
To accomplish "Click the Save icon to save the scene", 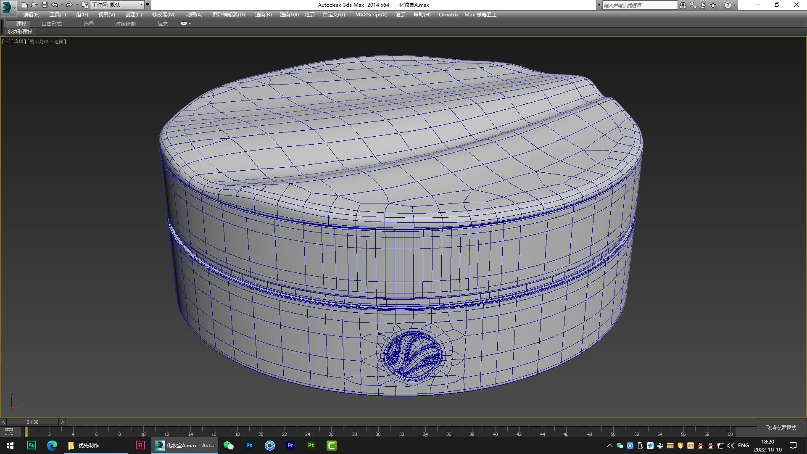I will point(44,5).
